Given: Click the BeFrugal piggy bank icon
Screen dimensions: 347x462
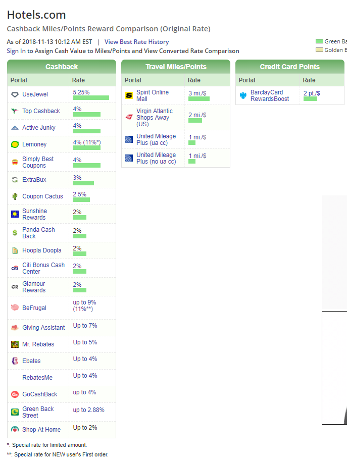Looking at the screenshot, I should click(15, 307).
